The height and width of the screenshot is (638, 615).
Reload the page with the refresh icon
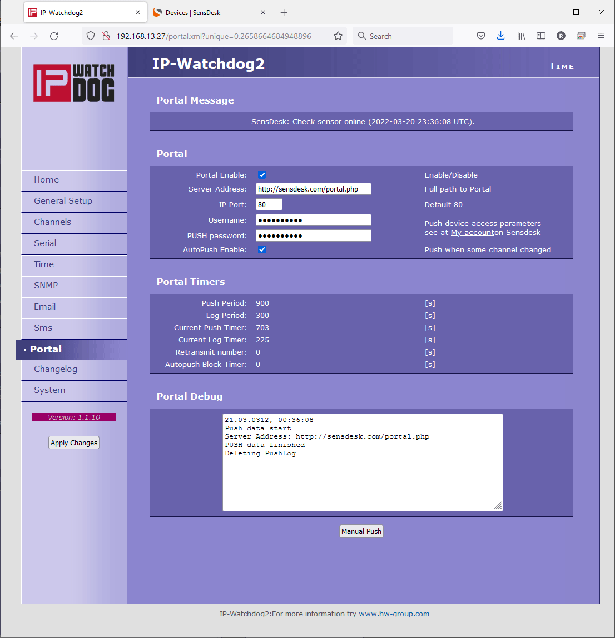[54, 36]
